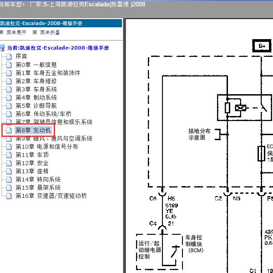273x273 pixels.
Task: Click page icon beside 第6章 传动系统/车桥
Action: coord(9,114)
